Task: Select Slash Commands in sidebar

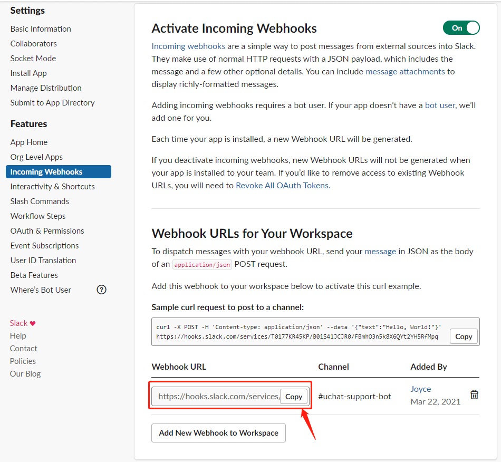Action: coord(40,201)
